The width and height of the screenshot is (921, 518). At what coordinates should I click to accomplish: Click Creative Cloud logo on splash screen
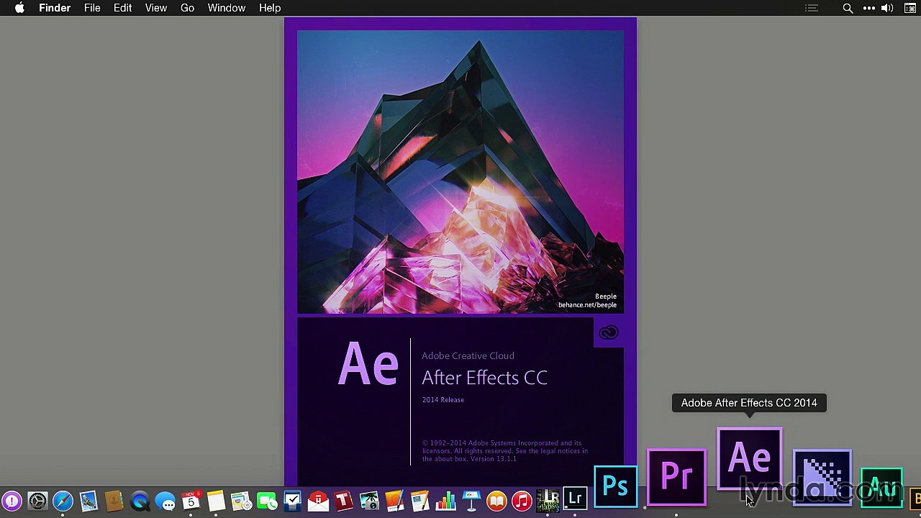click(609, 332)
